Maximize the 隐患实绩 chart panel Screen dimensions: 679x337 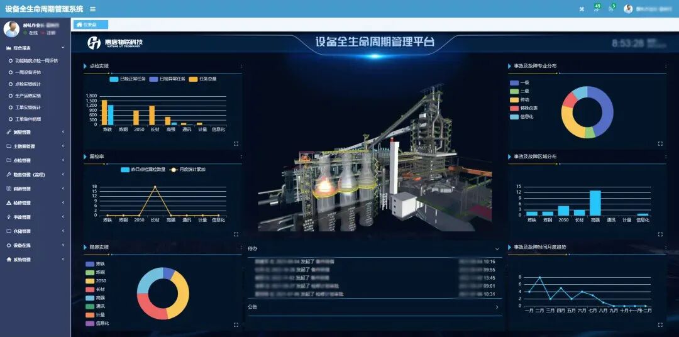236,324
